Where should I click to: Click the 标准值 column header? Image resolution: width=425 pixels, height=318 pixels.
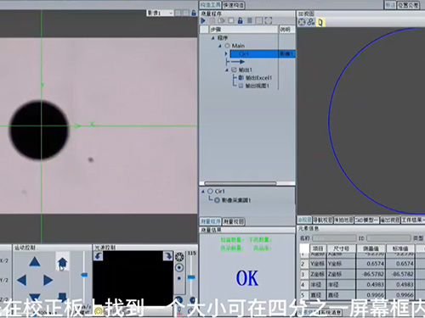point(400,248)
